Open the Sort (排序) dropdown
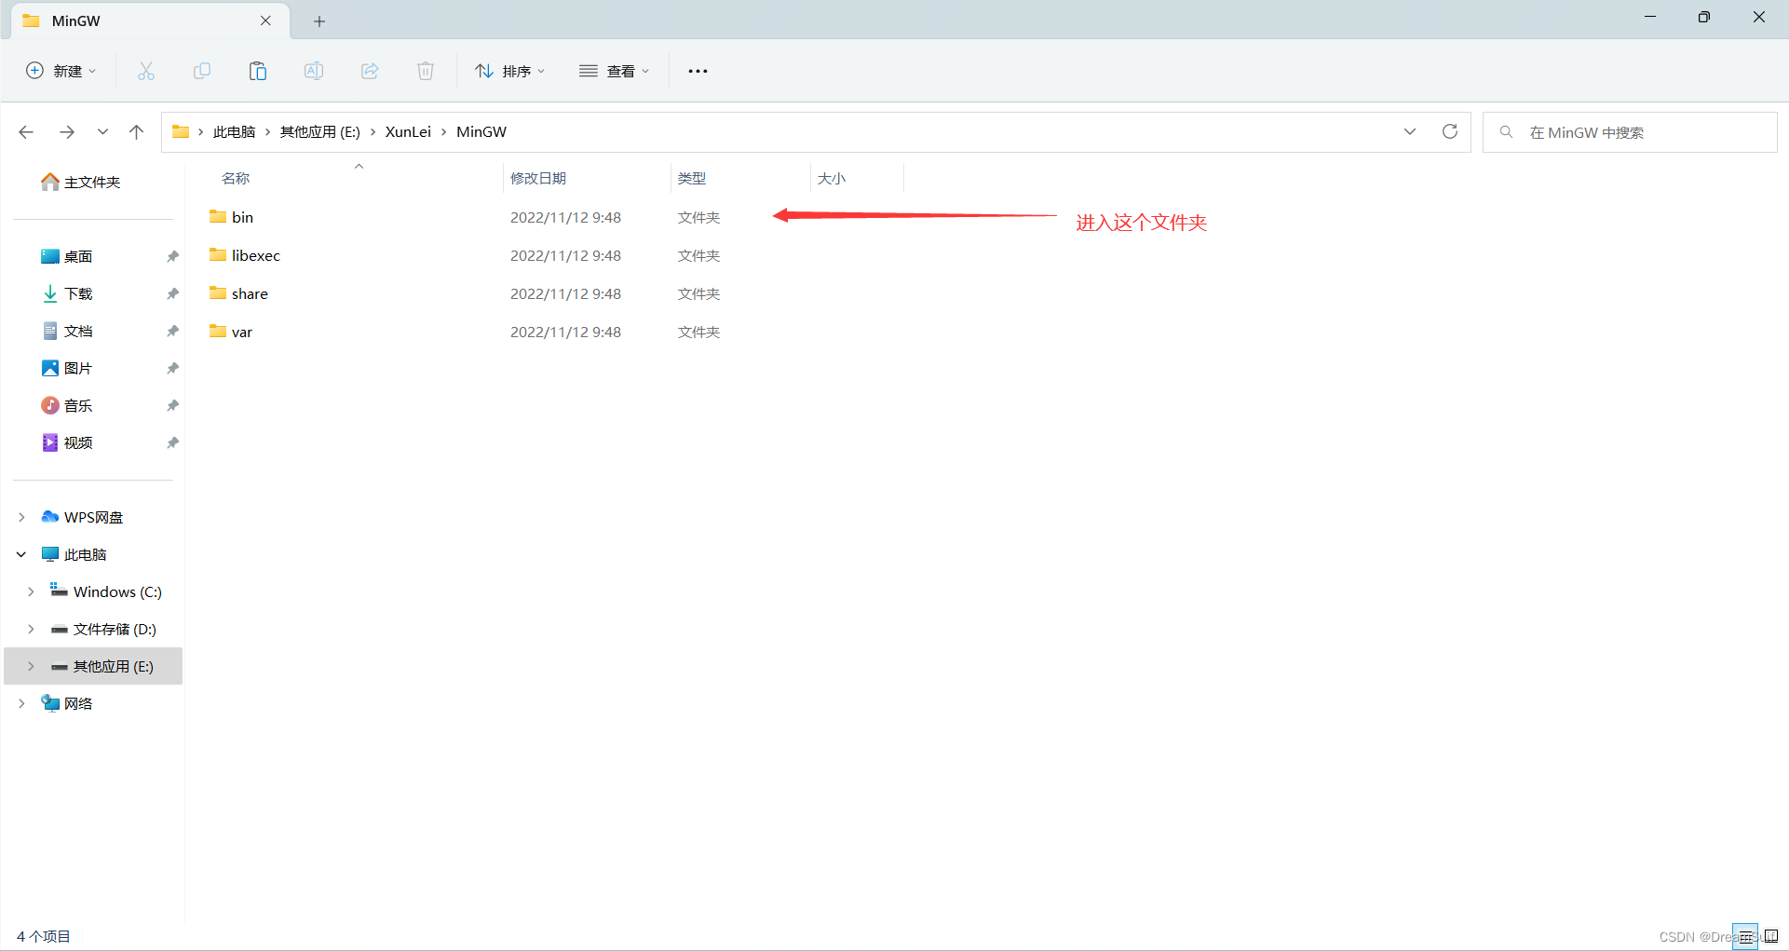Viewport: 1789px width, 951px height. (x=509, y=71)
